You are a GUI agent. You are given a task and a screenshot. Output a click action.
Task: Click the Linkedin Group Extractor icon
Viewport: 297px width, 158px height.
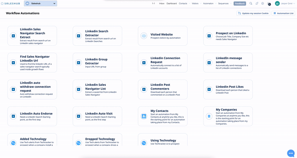tap(79, 62)
